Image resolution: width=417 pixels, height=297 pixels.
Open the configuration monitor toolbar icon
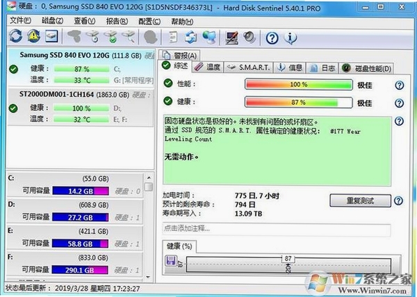coord(232,37)
